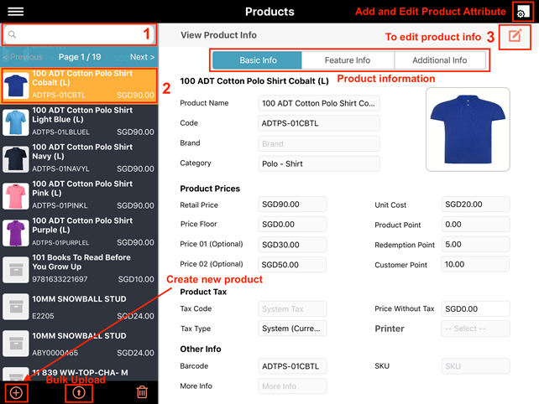Click the Redemption Point field

[x=475, y=245]
